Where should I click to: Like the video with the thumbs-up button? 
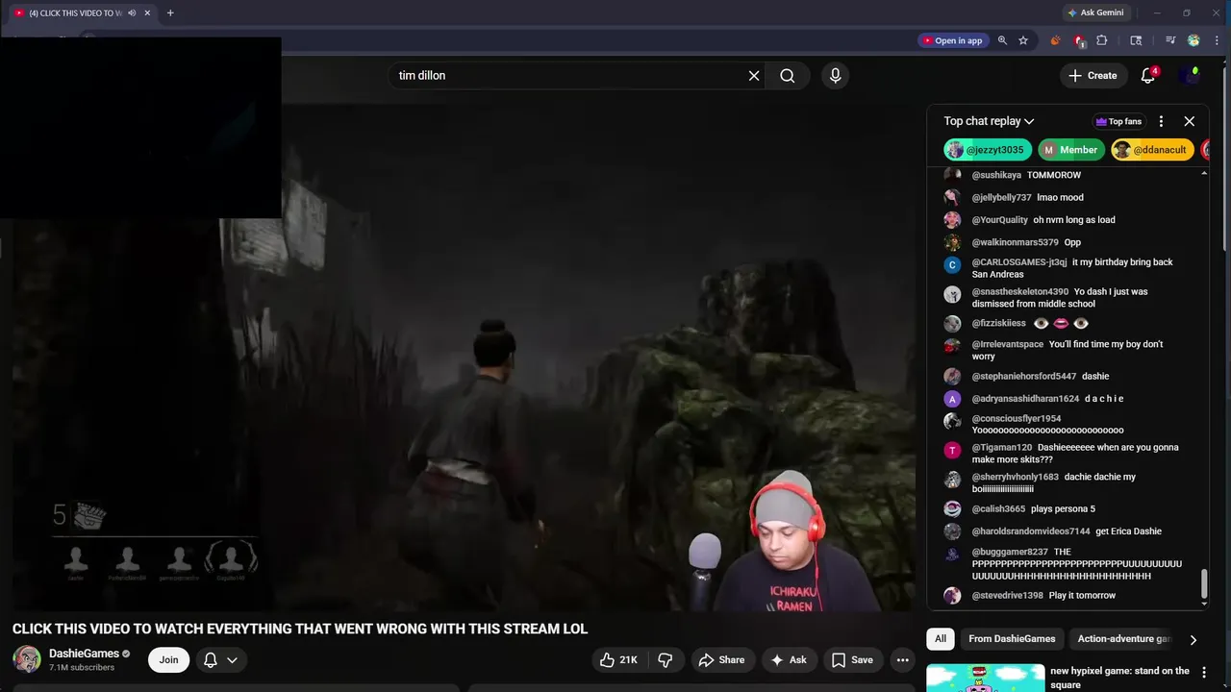coord(618,660)
